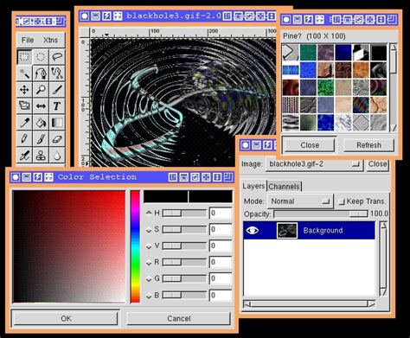Click inside the red saturation-value color square
This screenshot has width=410, height=338.
(x=69, y=246)
